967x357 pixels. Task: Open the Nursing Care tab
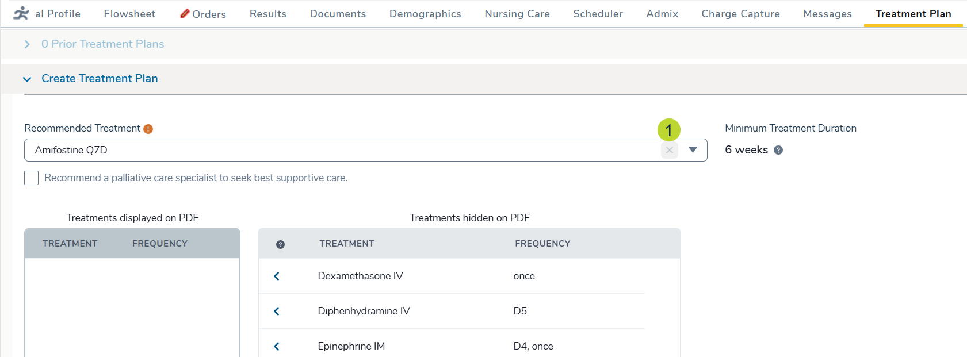pos(517,14)
